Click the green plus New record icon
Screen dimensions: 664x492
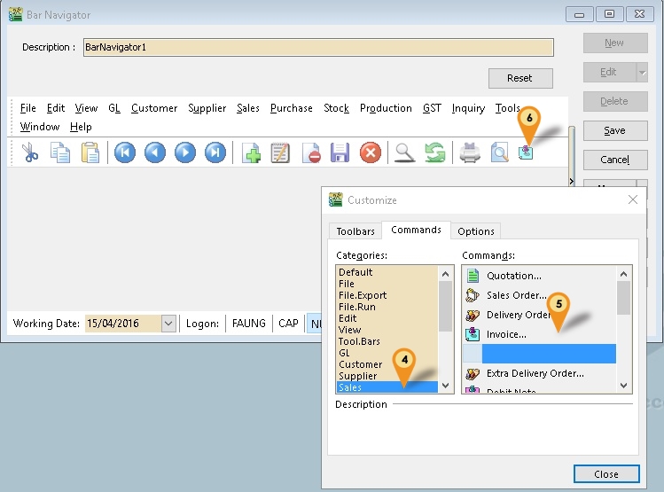[x=251, y=152]
